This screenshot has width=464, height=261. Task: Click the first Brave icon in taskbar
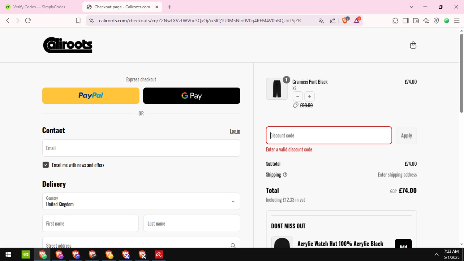click(42, 254)
